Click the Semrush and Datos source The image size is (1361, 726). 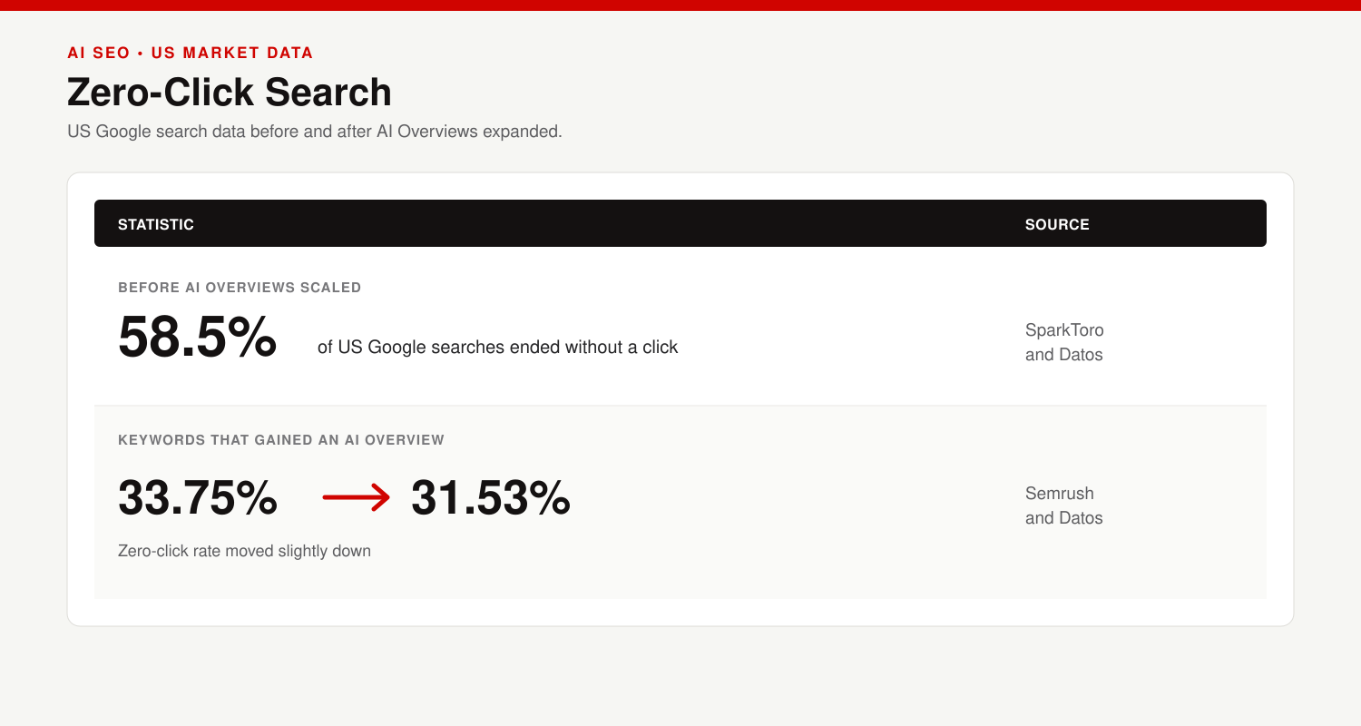1064,505
